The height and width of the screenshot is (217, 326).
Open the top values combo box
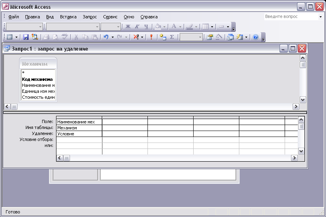tap(191, 37)
